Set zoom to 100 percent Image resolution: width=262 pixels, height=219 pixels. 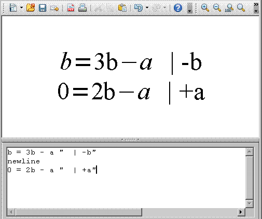[x=229, y=8]
